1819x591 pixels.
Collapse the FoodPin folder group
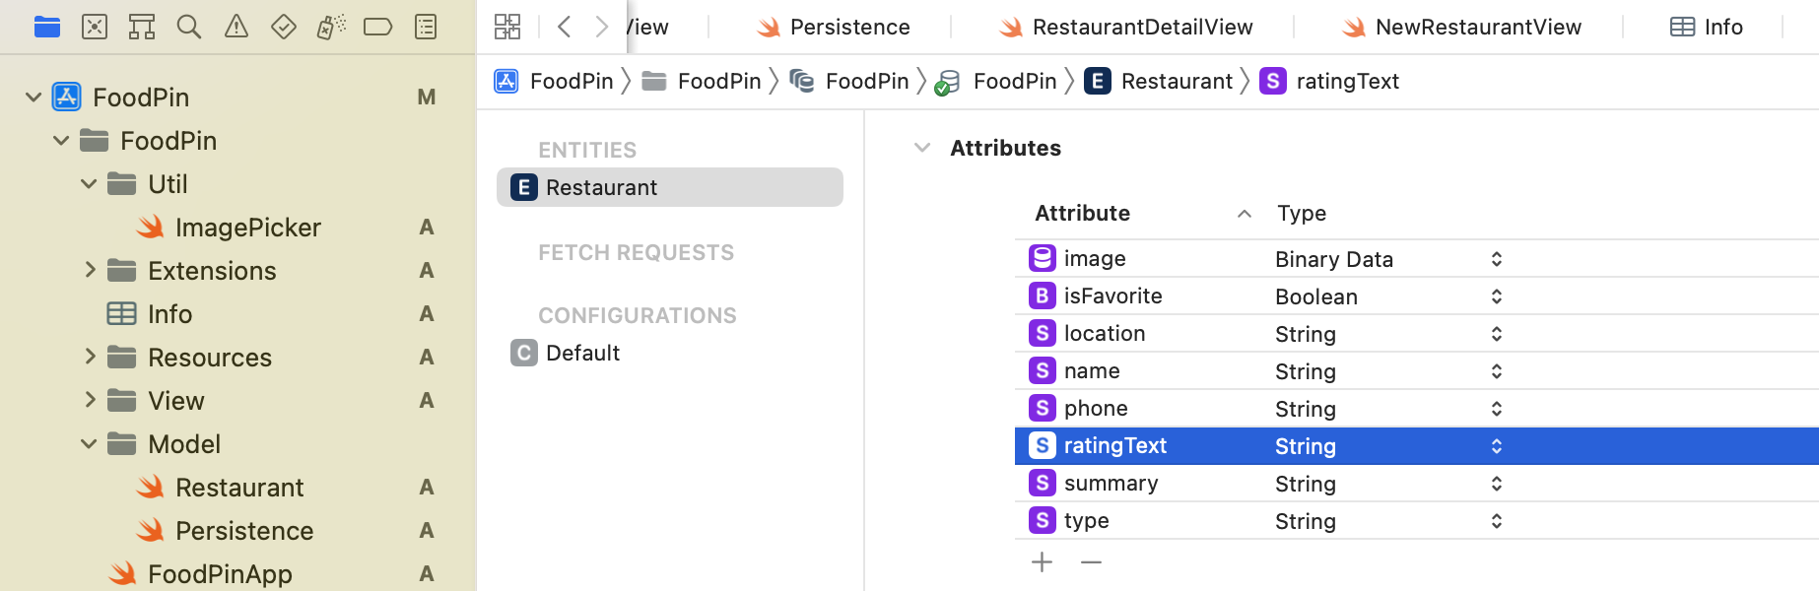(x=61, y=140)
